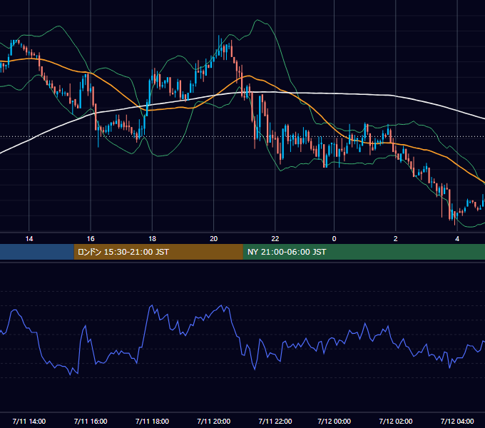The image size is (485, 428).
Task: Click the 7/11 20:00 label on oscillator axis
Action: [x=214, y=421]
